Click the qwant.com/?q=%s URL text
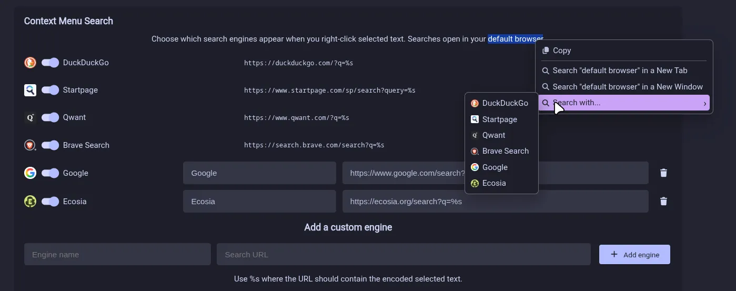 click(297, 118)
